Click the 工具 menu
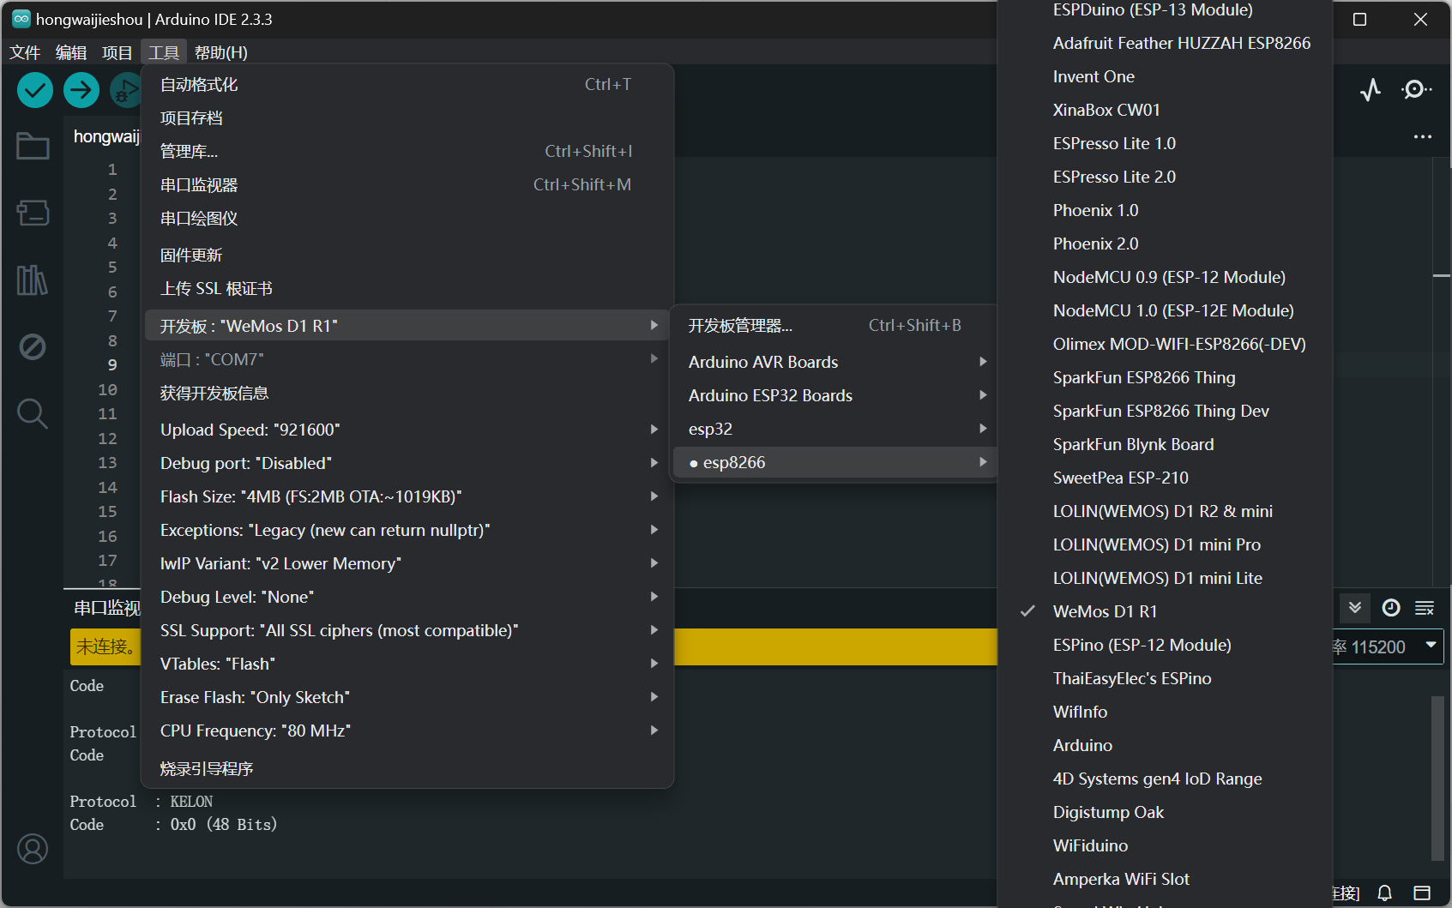 coord(164,52)
